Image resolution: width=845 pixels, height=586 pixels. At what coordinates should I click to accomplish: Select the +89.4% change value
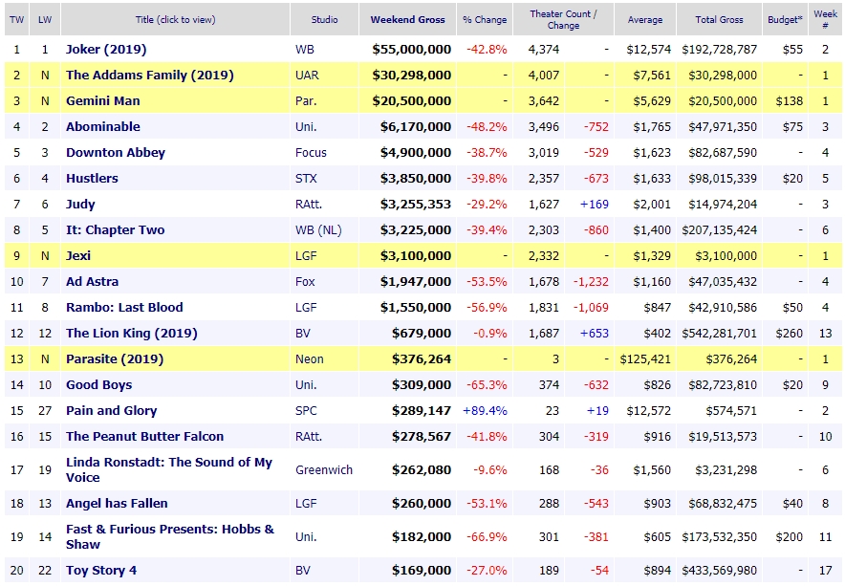485,411
